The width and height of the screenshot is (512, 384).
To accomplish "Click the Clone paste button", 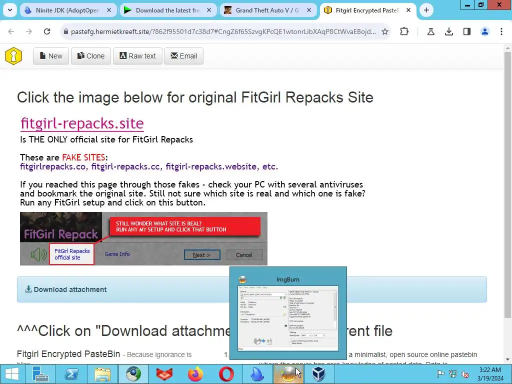I will click(x=91, y=56).
